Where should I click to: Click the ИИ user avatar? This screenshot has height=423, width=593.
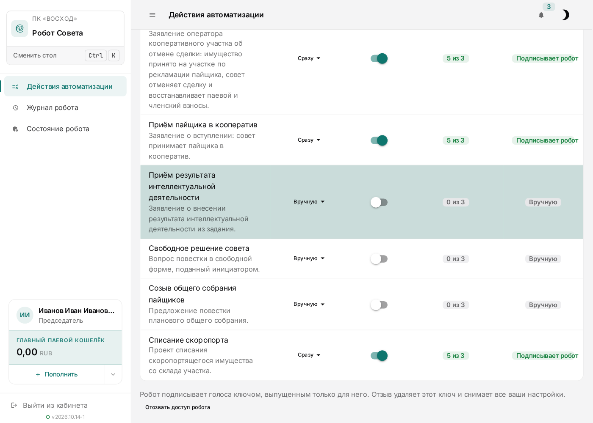[x=25, y=315]
